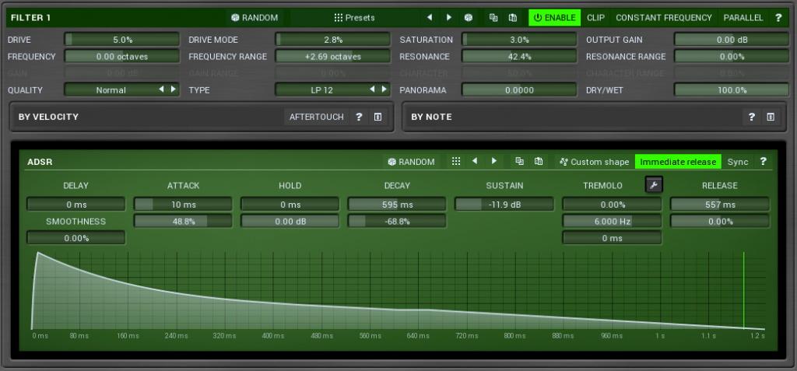Toggle the PARALLEL option
Image resolution: width=797 pixels, height=371 pixels.
743,18
